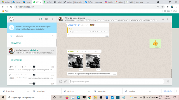Click 'Exibir todos' downloads button

coord(168,91)
